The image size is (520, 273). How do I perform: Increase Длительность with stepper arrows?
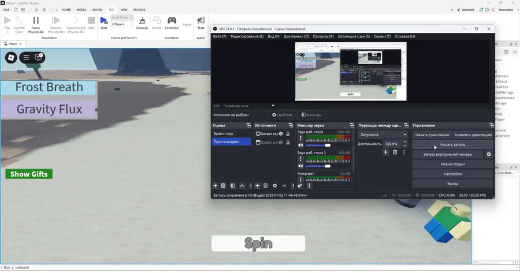(x=404, y=142)
